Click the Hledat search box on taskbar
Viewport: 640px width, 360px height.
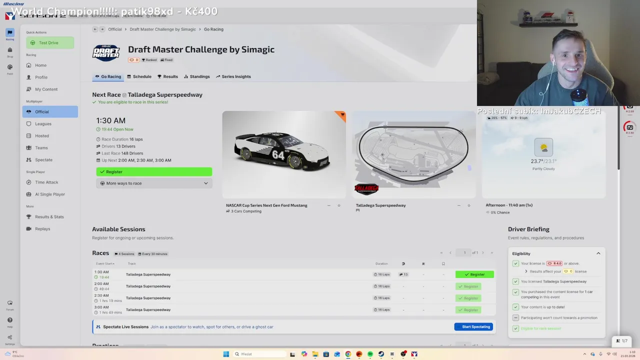click(x=260, y=354)
